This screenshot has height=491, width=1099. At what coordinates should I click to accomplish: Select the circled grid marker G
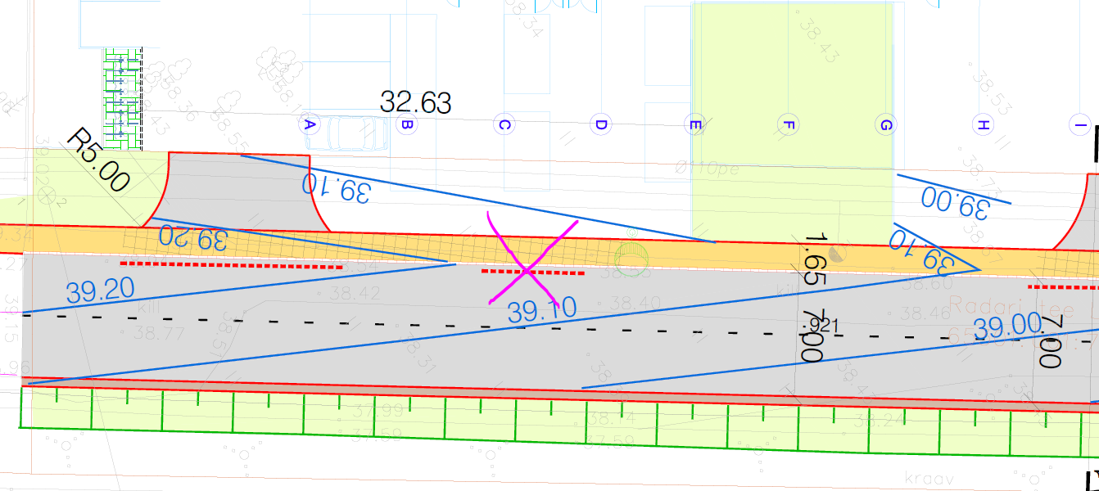click(x=884, y=125)
